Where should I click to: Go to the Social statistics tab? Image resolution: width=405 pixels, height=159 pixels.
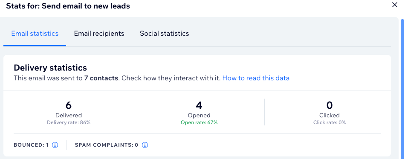coord(165,34)
